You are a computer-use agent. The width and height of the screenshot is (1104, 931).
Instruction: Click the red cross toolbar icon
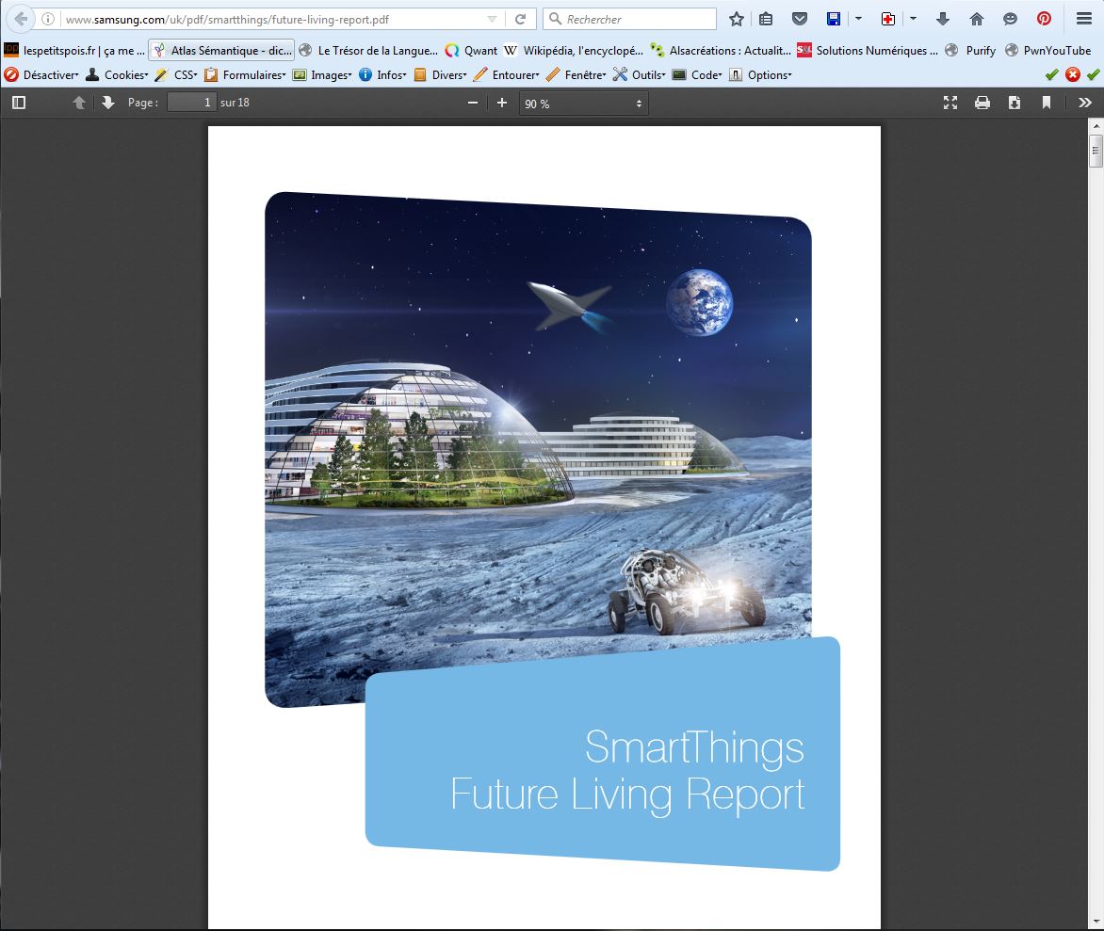[x=888, y=19]
